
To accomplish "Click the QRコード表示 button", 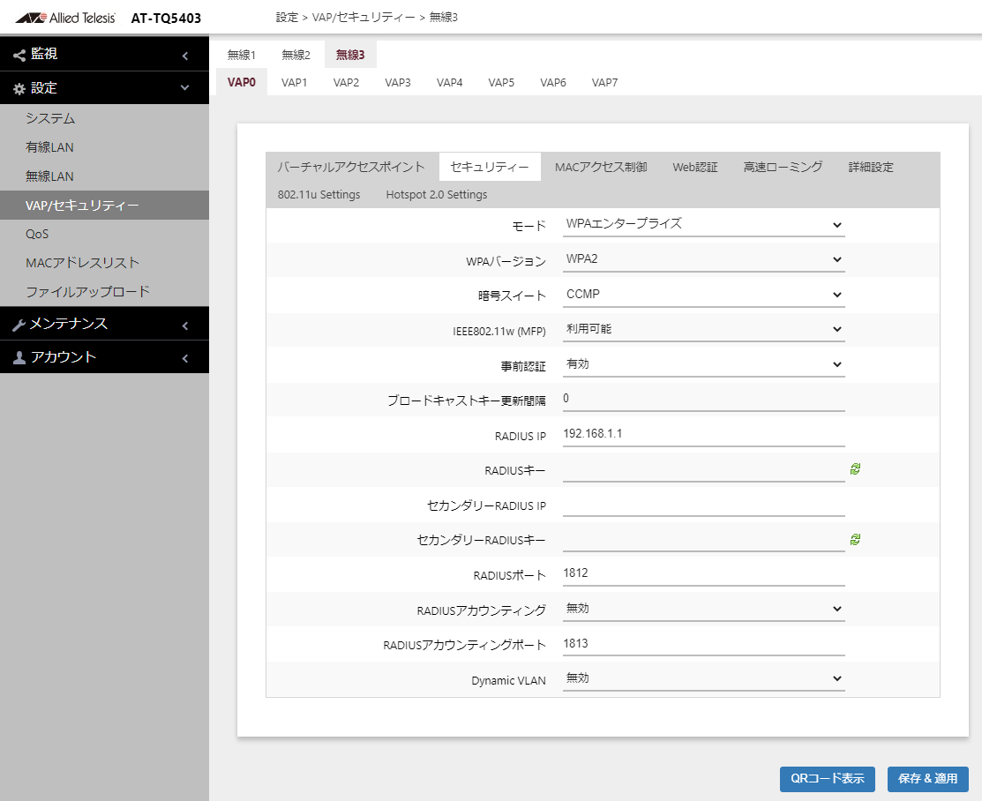I will pyautogui.click(x=827, y=779).
